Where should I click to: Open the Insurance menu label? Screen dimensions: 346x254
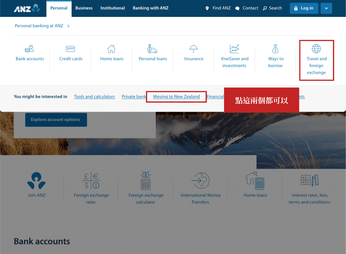(x=194, y=59)
